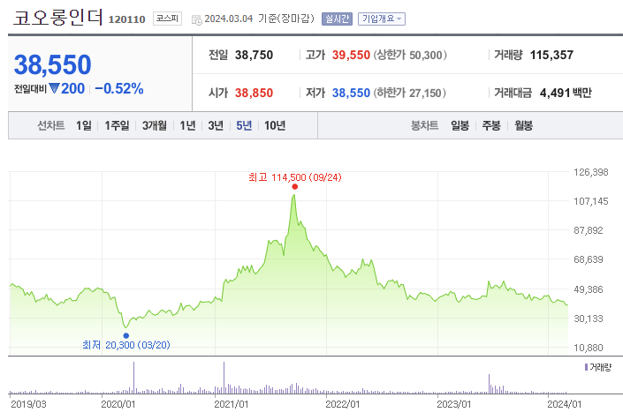This screenshot has height=420, width=623.
Task: Click the red 최고 114,500 peak marker dot
Action: [294, 187]
